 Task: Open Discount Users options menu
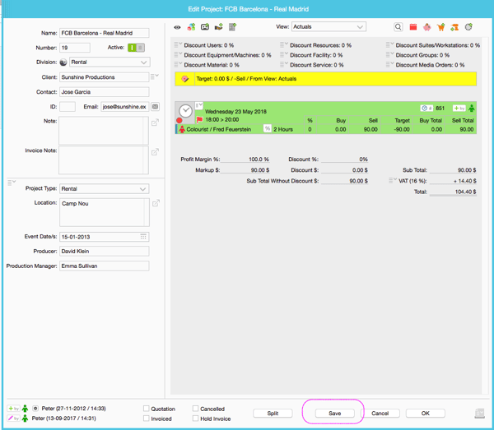178,45
